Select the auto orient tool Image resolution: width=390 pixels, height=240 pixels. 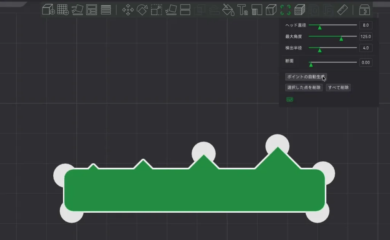(x=77, y=10)
